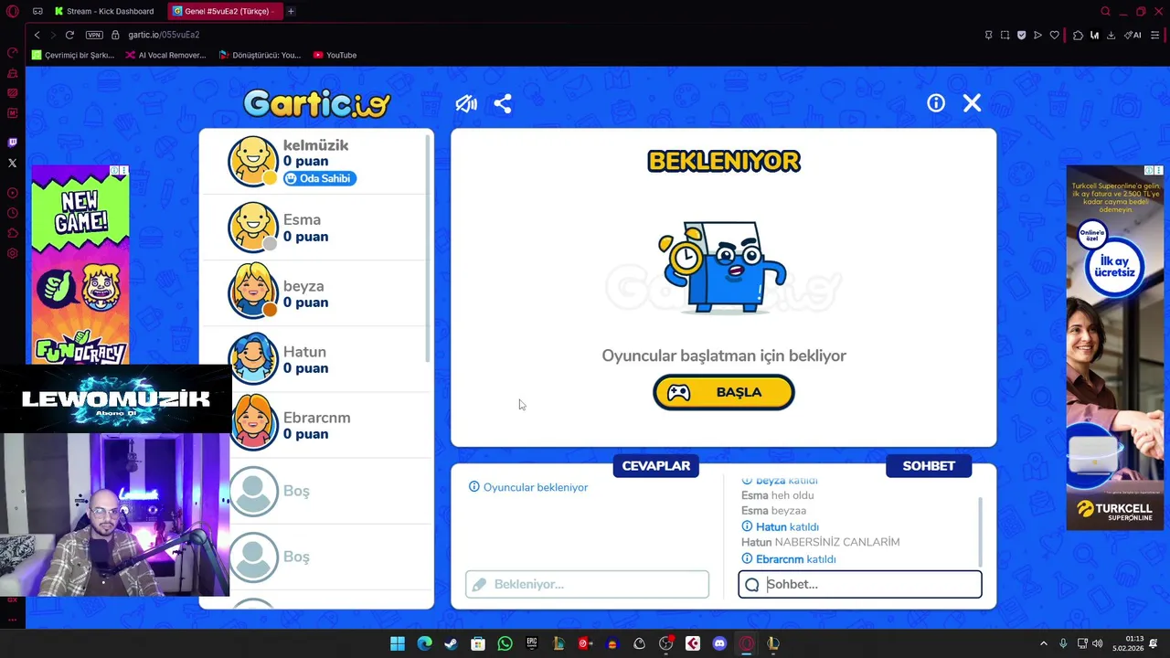Open the Stream - Kick Dashboard tab
Screen dimensions: 1170x658
(x=104, y=11)
